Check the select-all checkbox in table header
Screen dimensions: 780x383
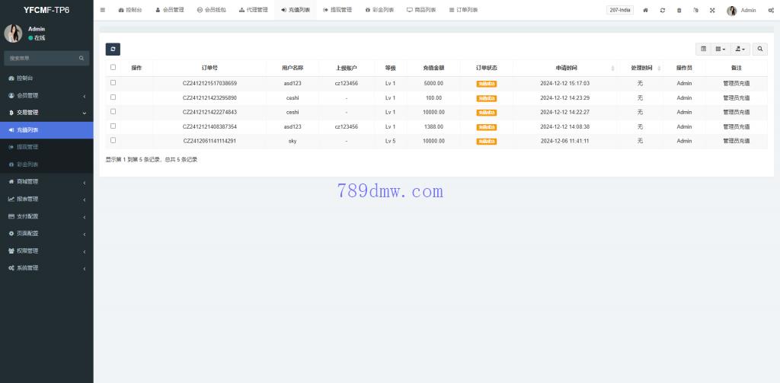(113, 68)
